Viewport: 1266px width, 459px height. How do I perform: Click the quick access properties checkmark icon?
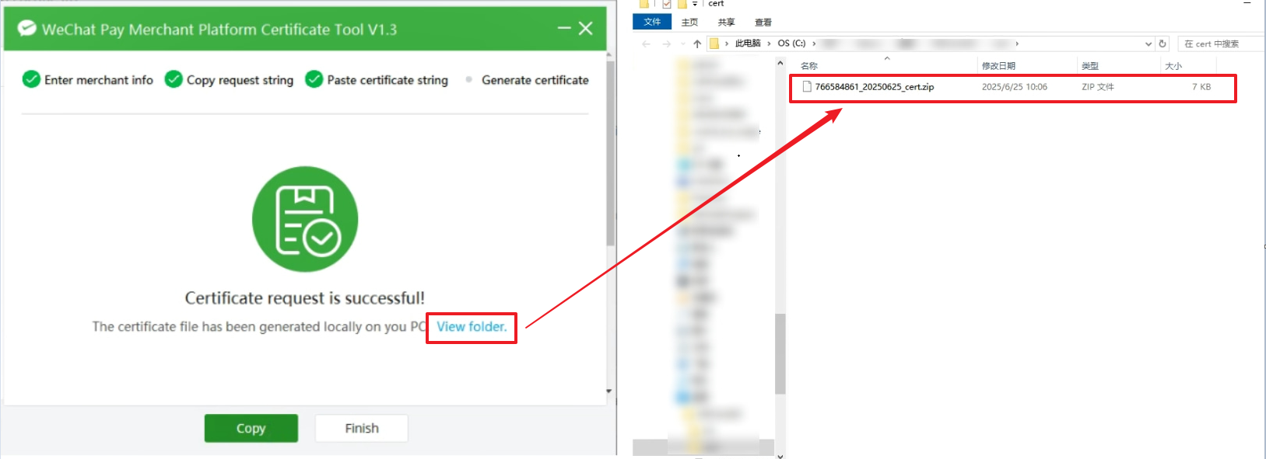click(x=667, y=4)
